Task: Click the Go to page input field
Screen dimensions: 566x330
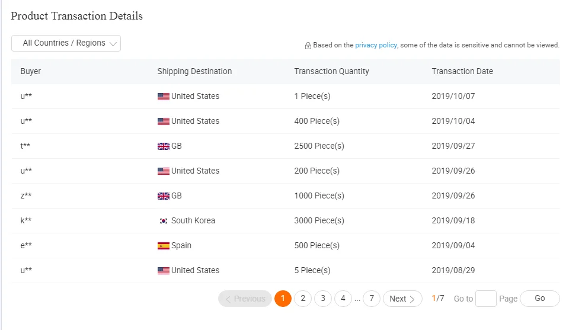Action: (486, 299)
